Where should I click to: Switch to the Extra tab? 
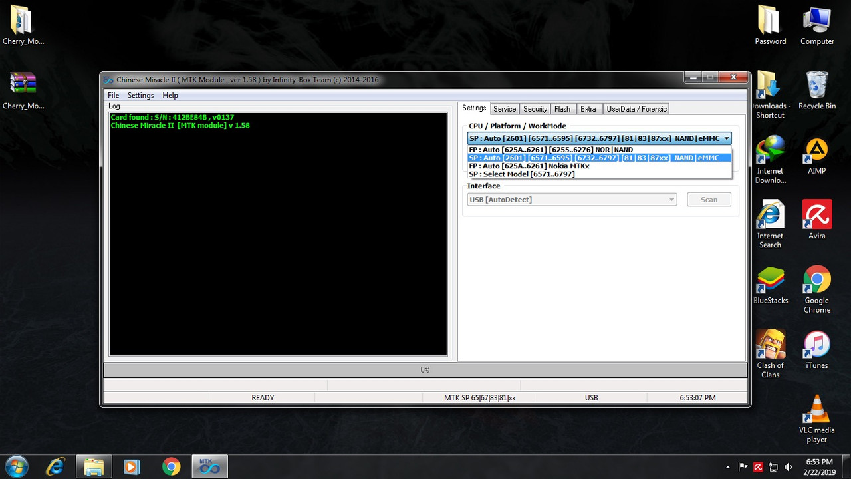[x=588, y=109]
